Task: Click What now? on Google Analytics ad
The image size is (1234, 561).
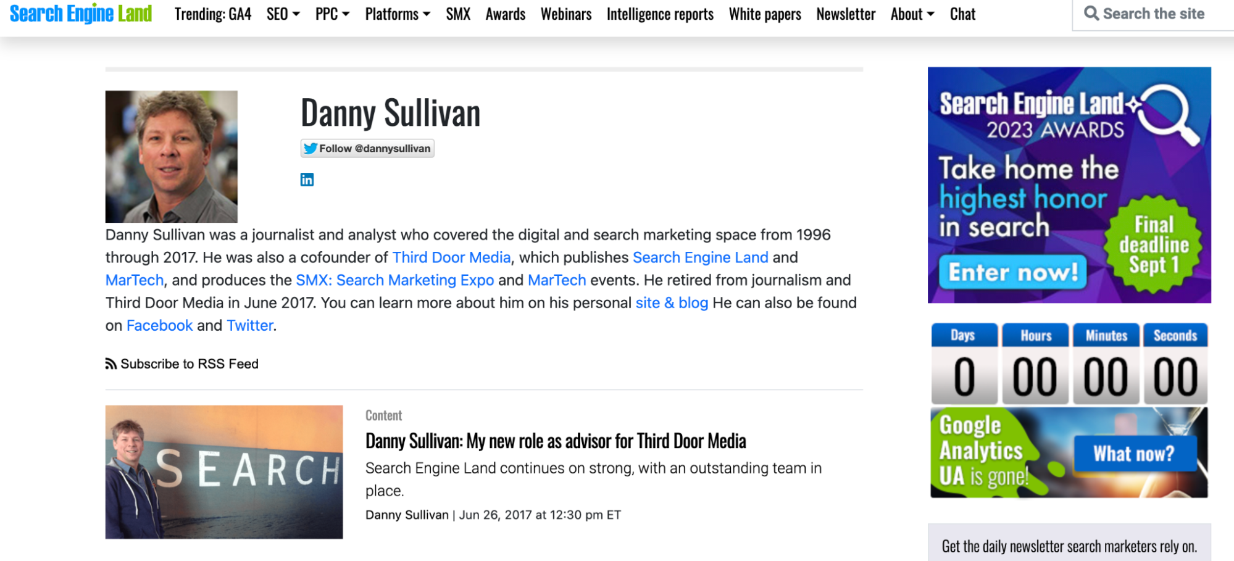Action: [x=1135, y=454]
